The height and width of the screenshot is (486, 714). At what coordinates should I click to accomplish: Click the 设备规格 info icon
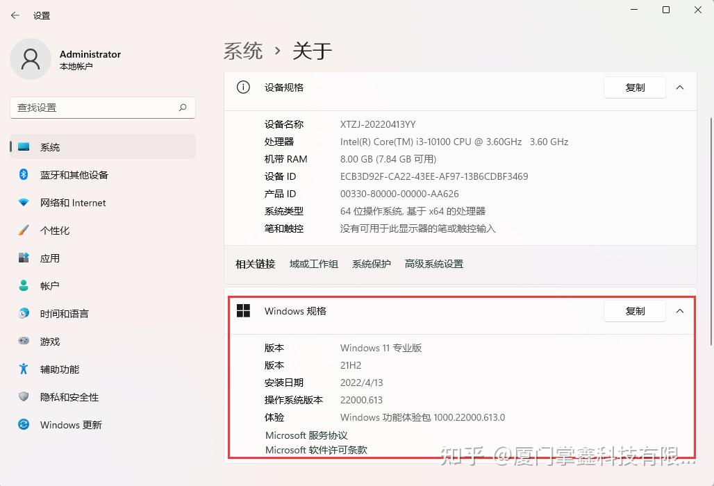click(x=243, y=87)
